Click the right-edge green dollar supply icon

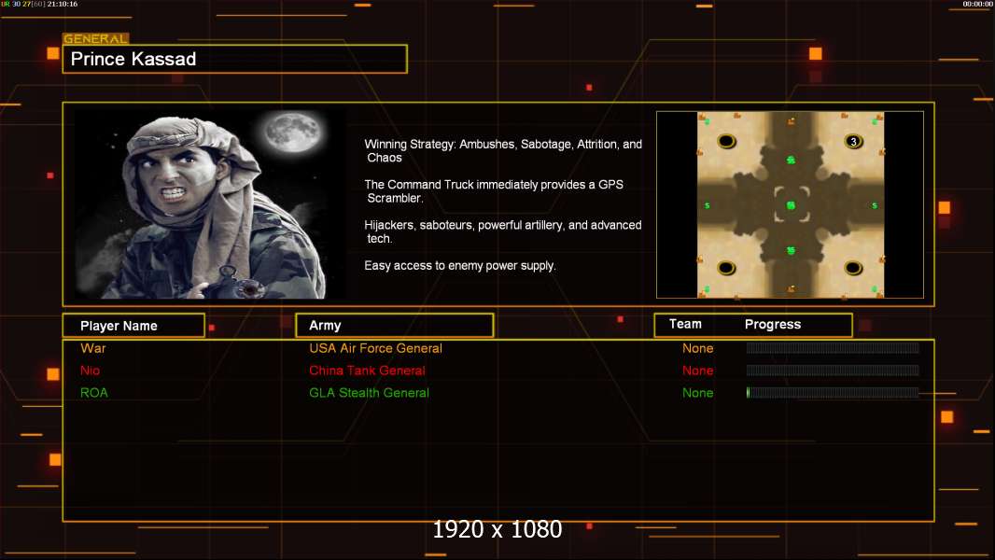(x=875, y=205)
